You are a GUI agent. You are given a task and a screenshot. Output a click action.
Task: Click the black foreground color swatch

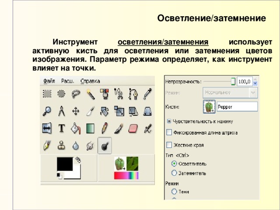tap(64, 163)
